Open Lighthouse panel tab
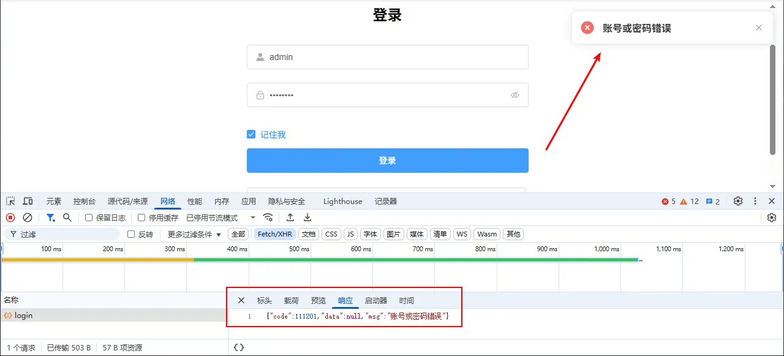 pos(342,201)
